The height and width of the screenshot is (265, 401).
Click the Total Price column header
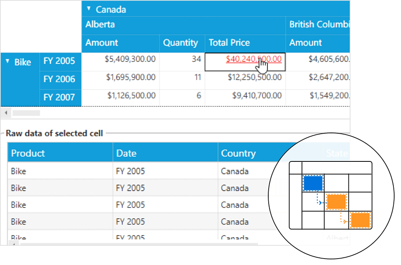(x=229, y=43)
